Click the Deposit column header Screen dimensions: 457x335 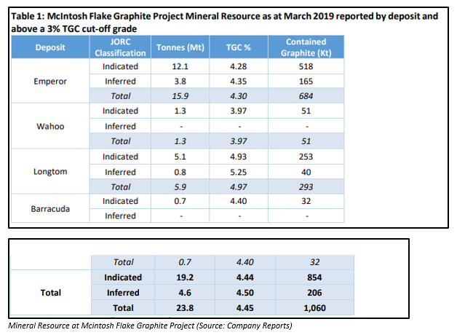[x=50, y=47]
